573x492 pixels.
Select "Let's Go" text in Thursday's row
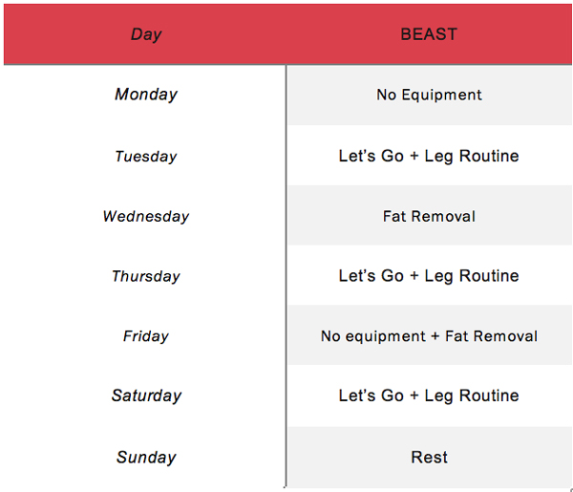[371, 276]
